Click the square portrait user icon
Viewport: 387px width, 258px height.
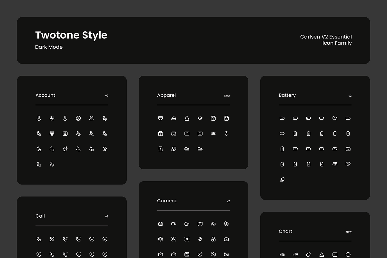pyautogui.click(x=65, y=134)
